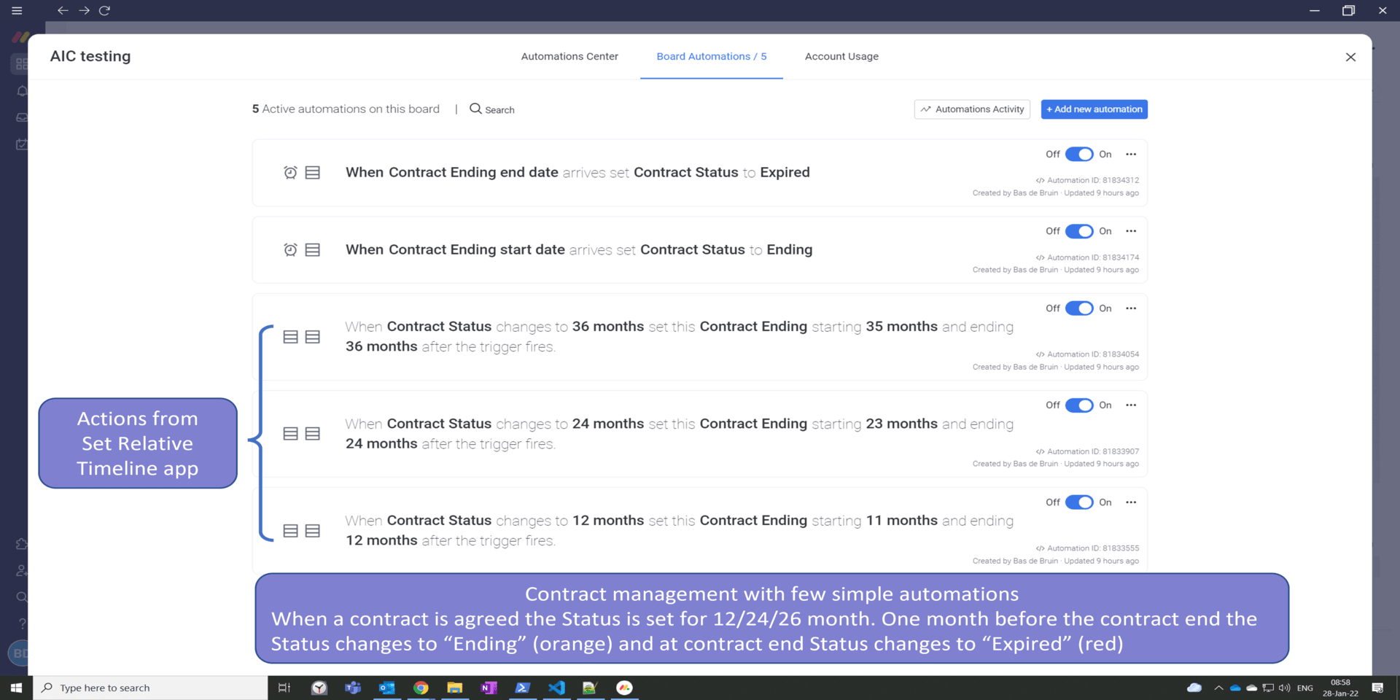Image resolution: width=1400 pixels, height=700 pixels.
Task: Turn off the Expired automation toggle
Action: 1079,154
